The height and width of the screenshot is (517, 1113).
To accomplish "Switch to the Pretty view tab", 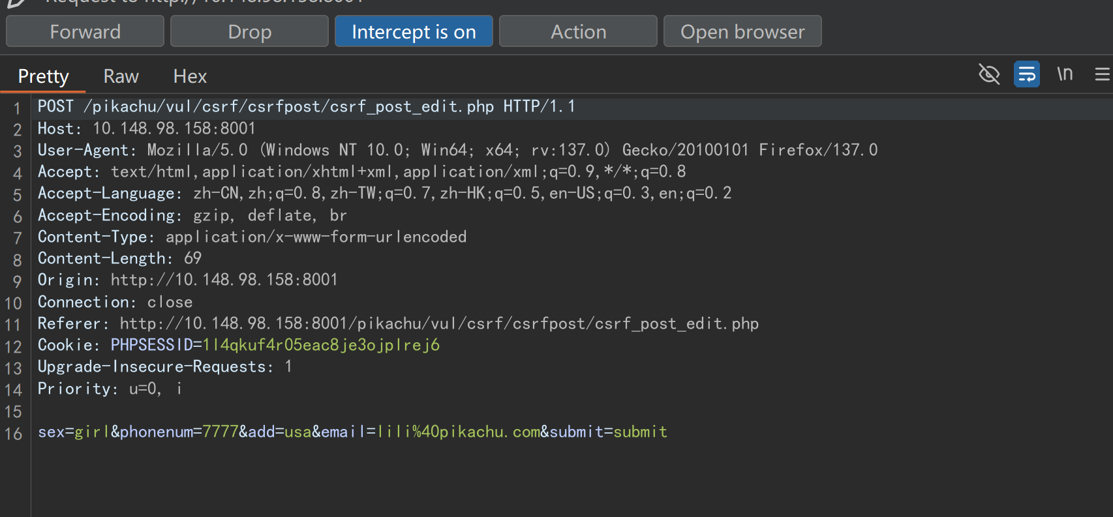I will tap(43, 77).
